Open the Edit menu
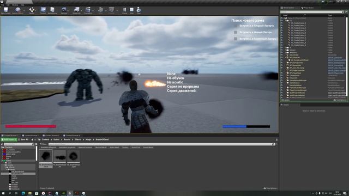The image size is (349, 196). pos(8,5)
